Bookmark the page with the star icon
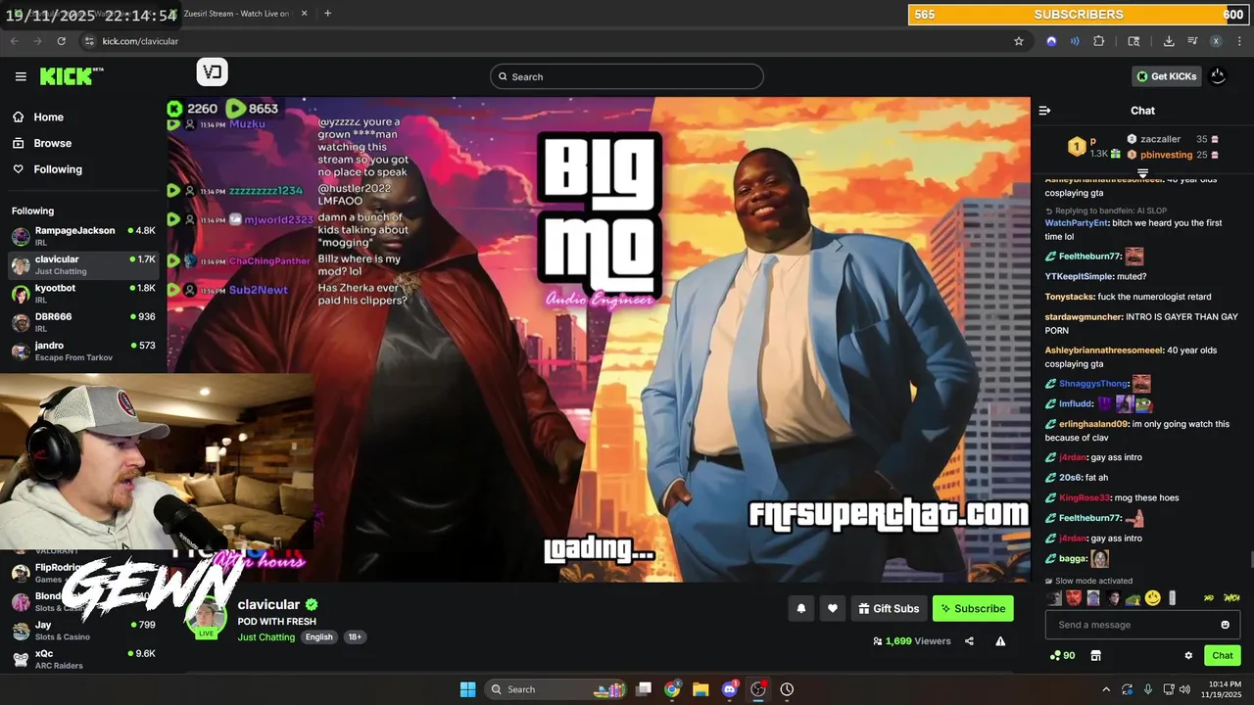The height and width of the screenshot is (705, 1254). click(1019, 41)
